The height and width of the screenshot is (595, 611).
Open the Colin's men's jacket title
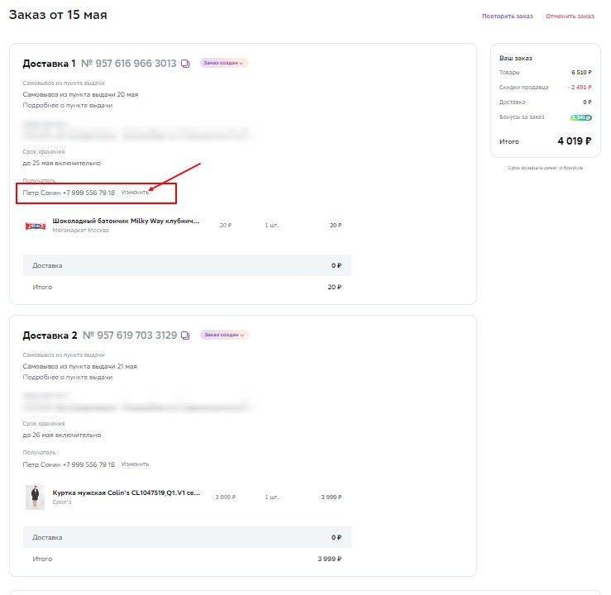pyautogui.click(x=126, y=493)
